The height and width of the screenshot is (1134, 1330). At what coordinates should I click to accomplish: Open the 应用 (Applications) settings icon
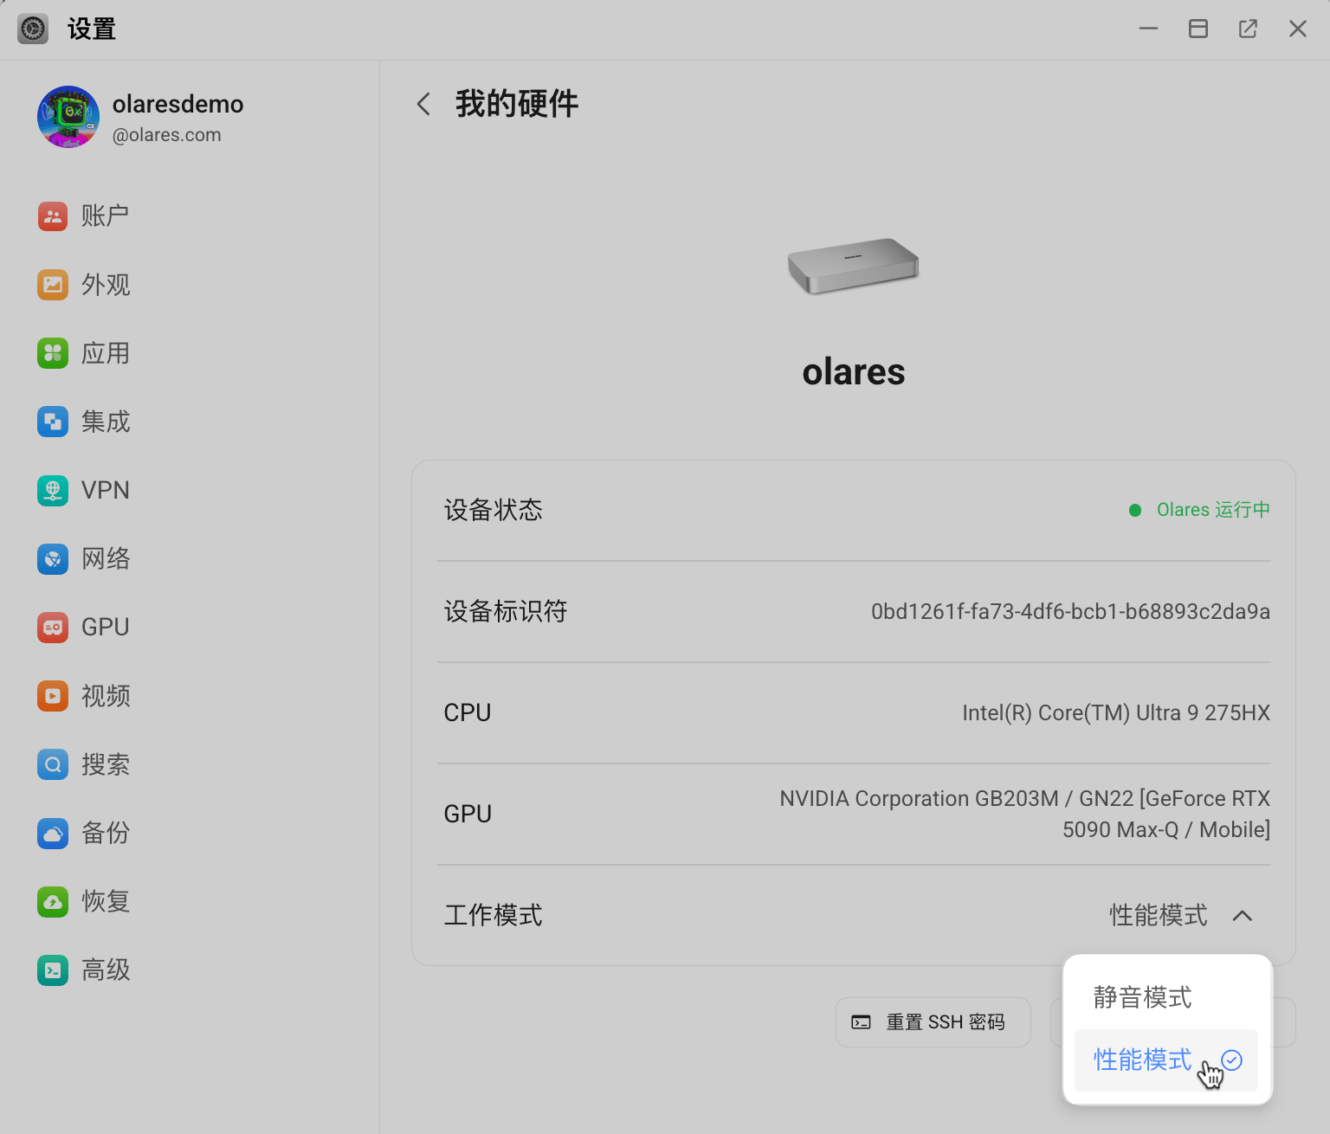point(53,353)
